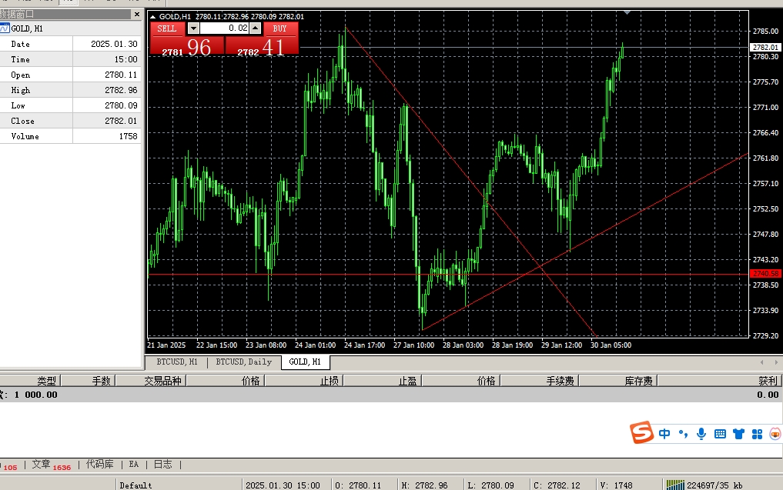783x490 pixels.
Task: Open the 日志 terminal tab
Action: [162, 465]
